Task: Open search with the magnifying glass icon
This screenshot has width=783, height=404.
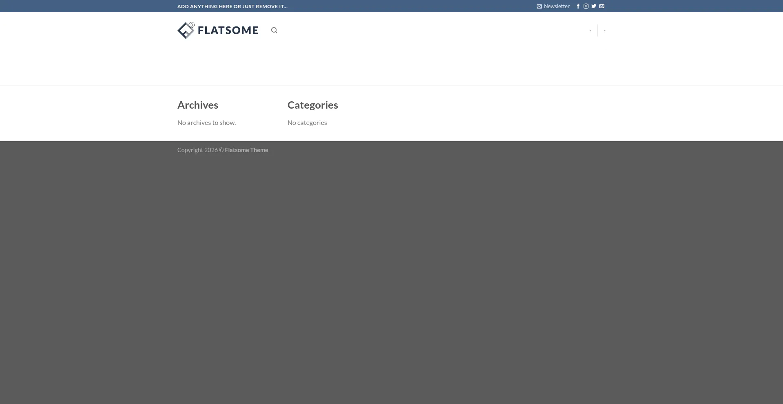Action: [x=274, y=31]
